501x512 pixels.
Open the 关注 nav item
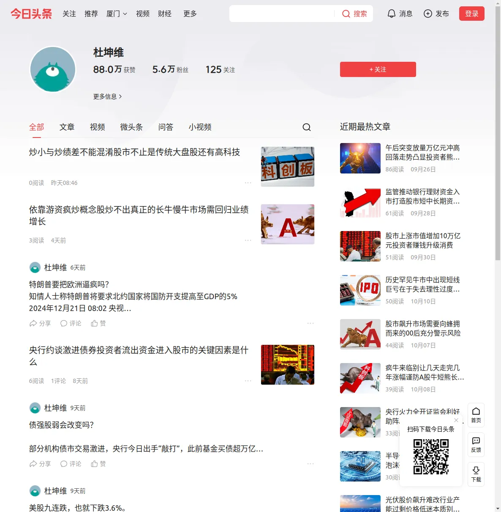click(69, 14)
